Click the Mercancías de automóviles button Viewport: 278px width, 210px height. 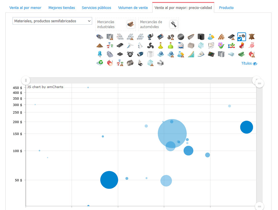click(x=158, y=24)
